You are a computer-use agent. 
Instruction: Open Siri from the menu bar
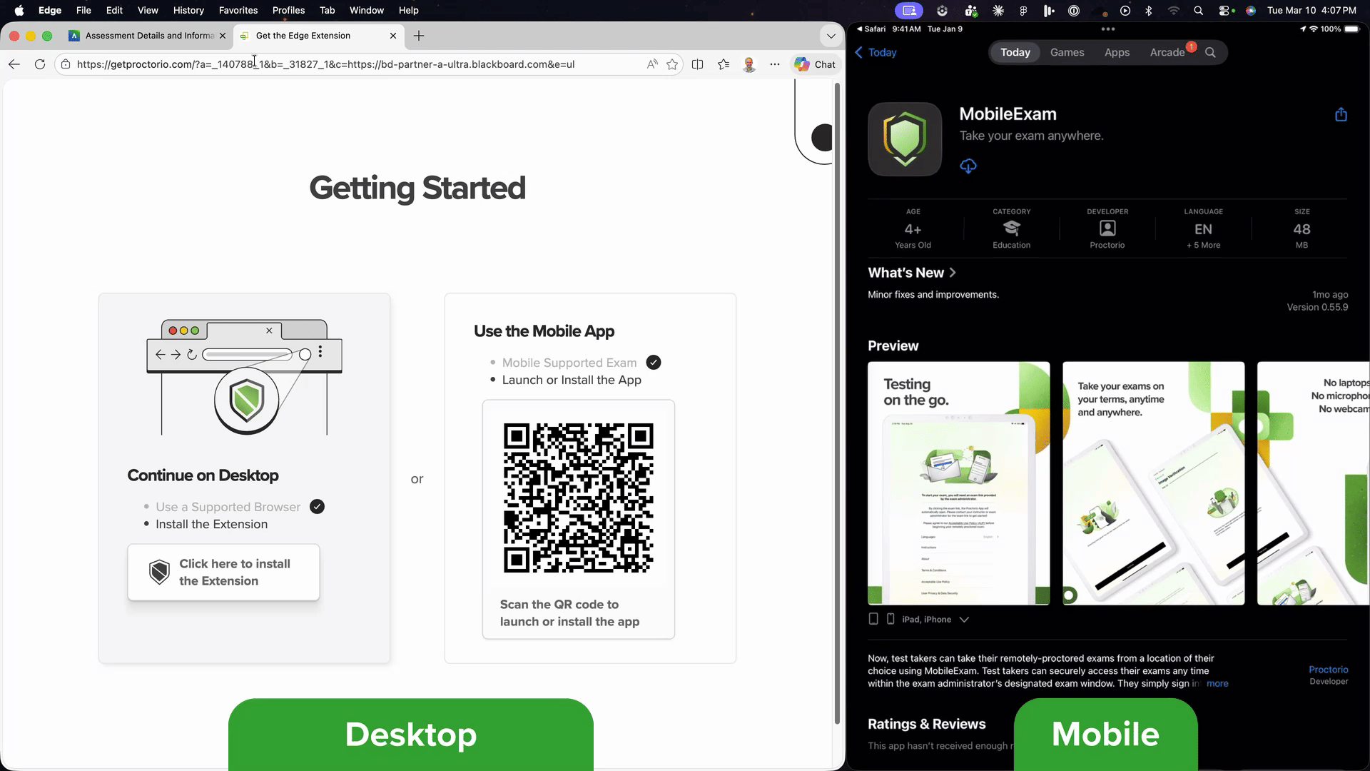click(x=1251, y=11)
